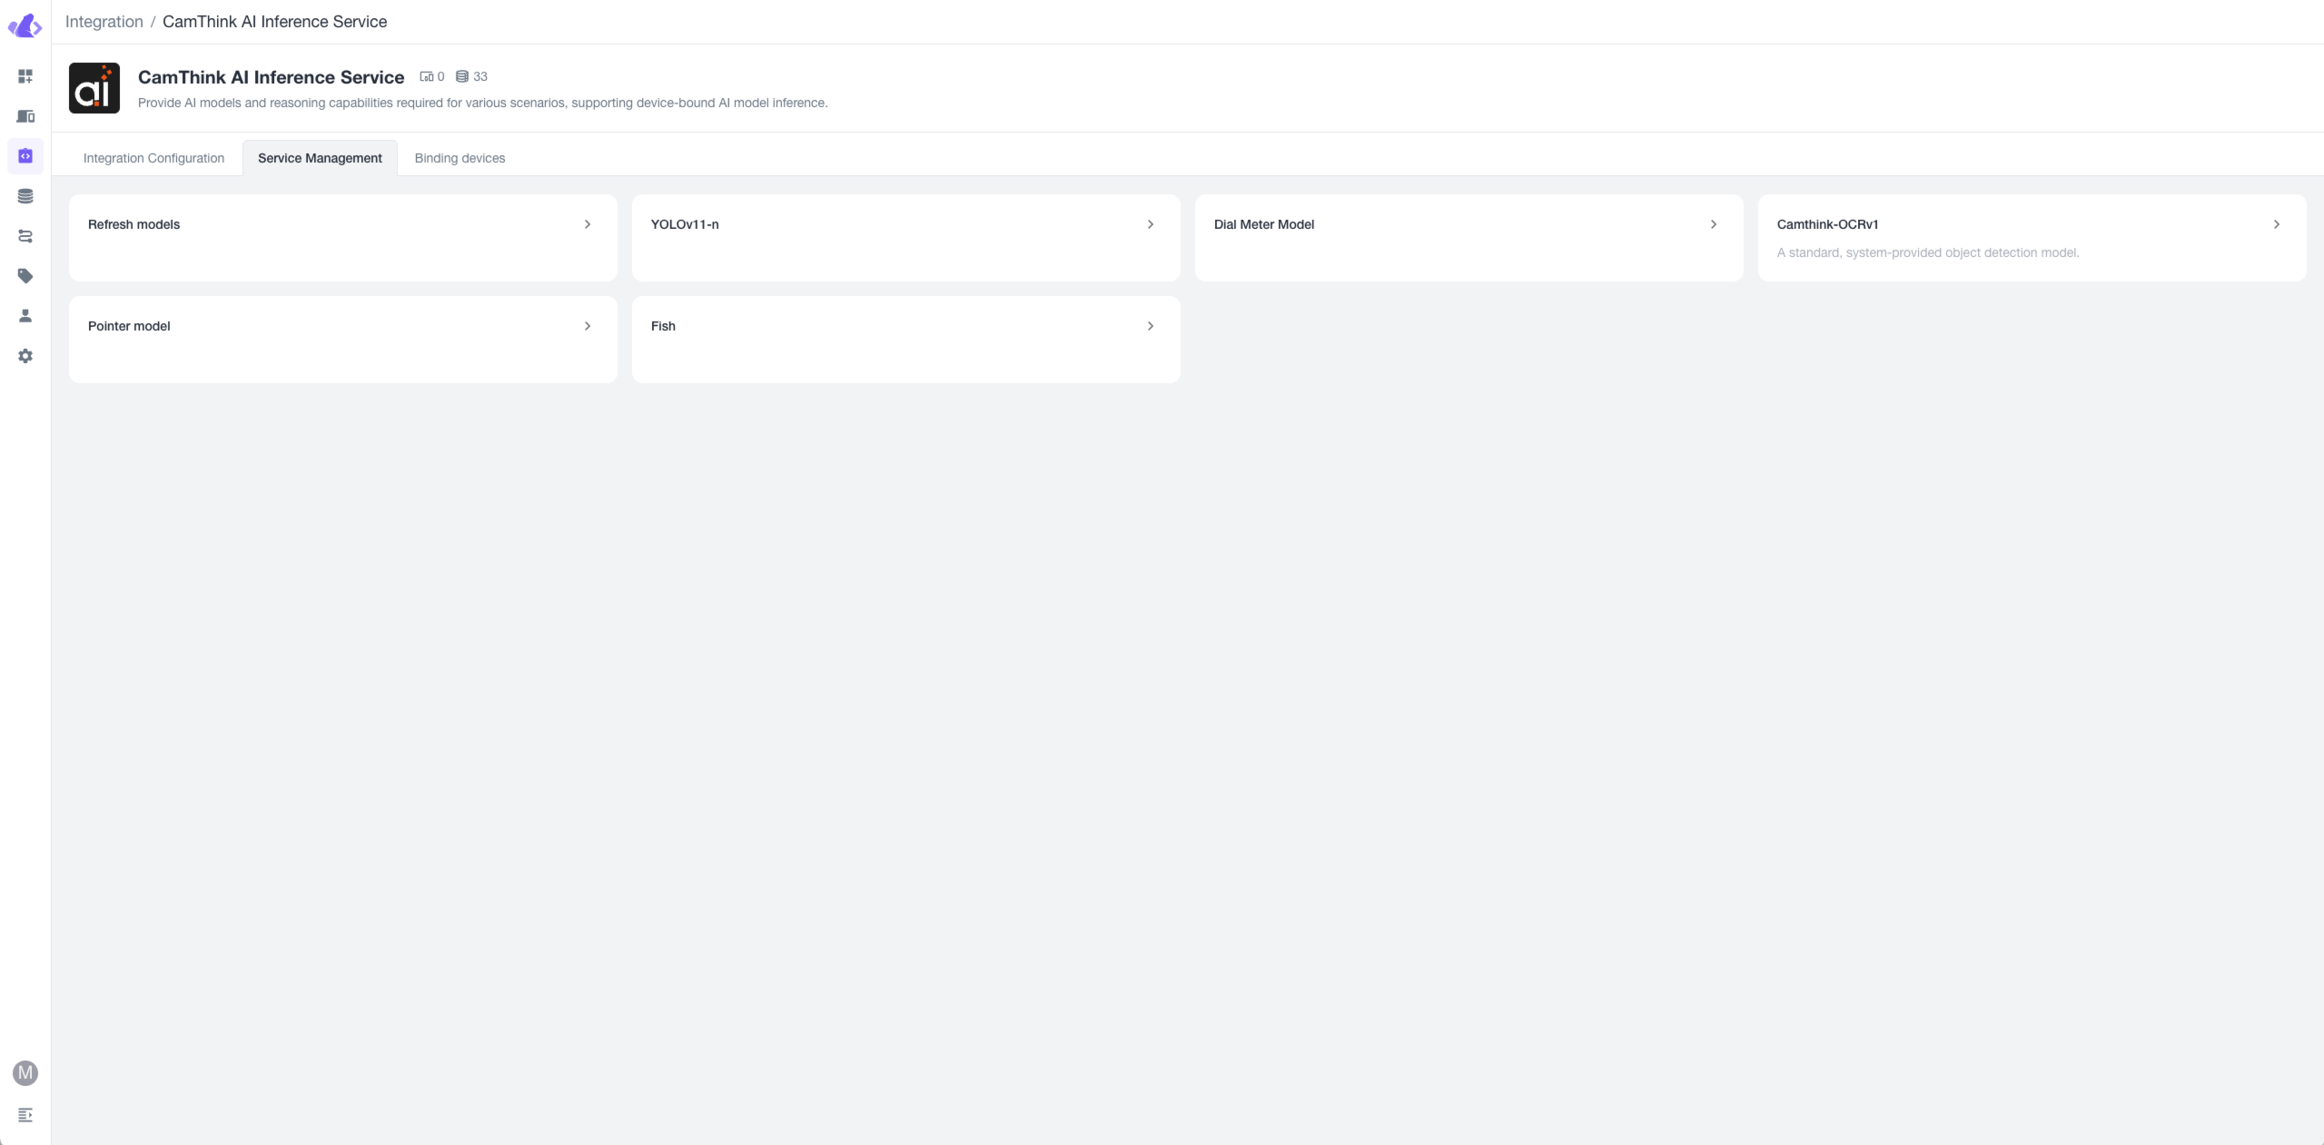Open the user avatar menu labeled M
This screenshot has height=1145, width=2324.
click(x=25, y=1072)
